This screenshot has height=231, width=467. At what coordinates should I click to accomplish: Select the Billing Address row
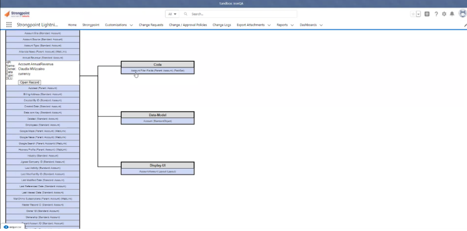[x=42, y=94]
